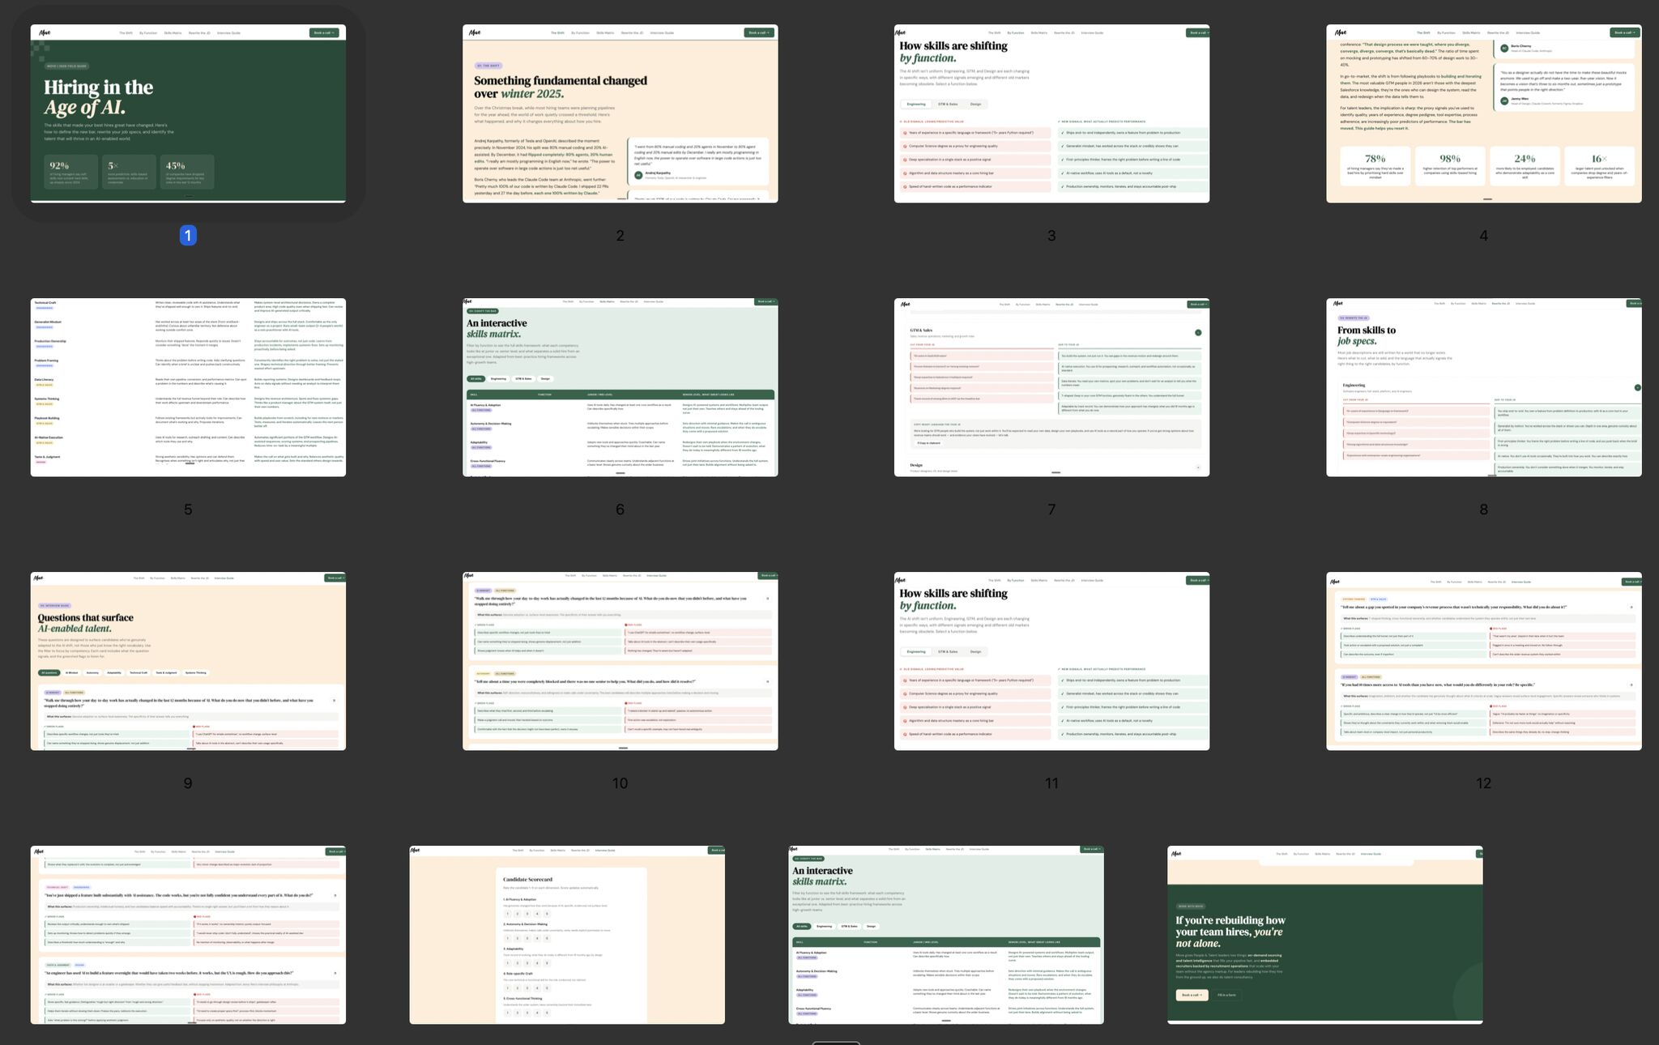
Task: Click the Move logo in slide 1
Action: coord(45,33)
